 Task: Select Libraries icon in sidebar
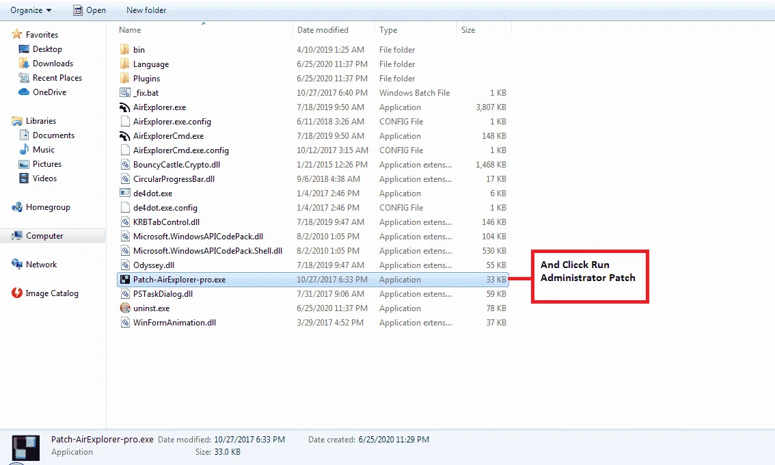coord(17,121)
